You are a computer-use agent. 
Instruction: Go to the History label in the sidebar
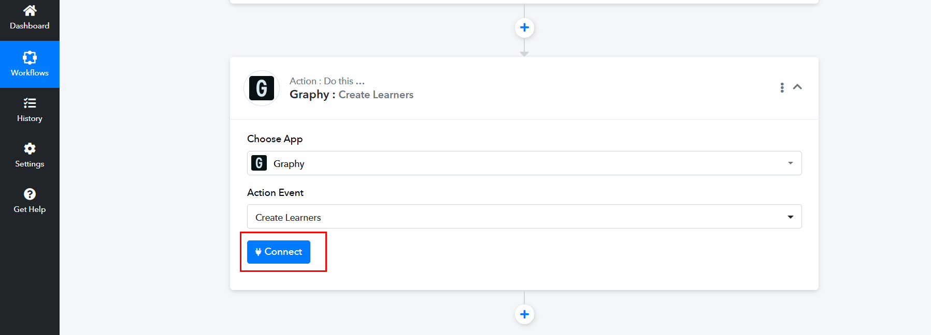pyautogui.click(x=30, y=118)
